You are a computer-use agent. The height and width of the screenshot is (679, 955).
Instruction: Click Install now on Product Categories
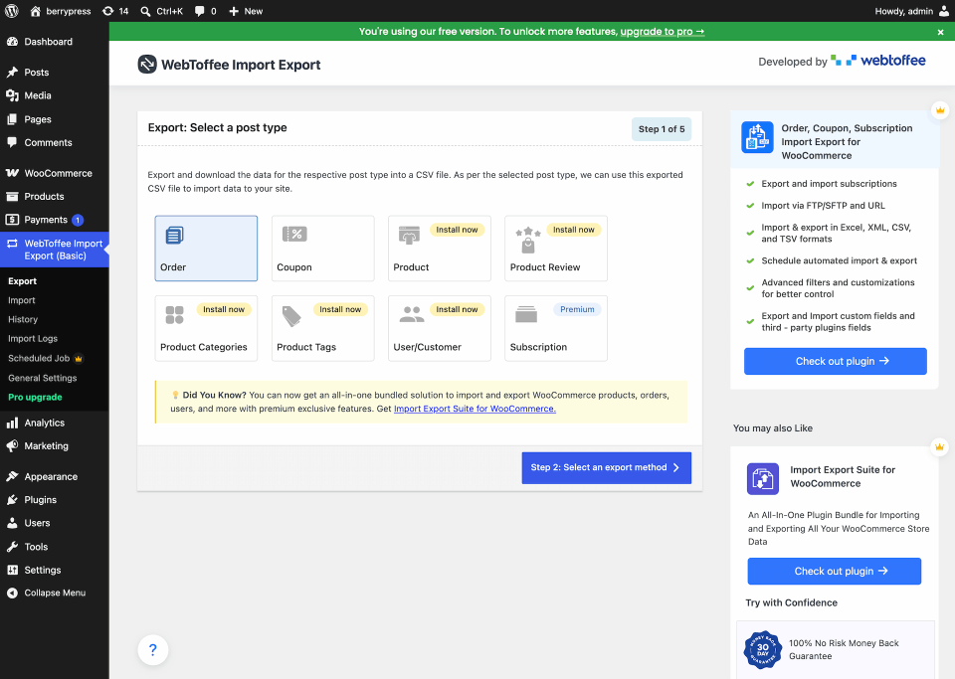(x=224, y=309)
